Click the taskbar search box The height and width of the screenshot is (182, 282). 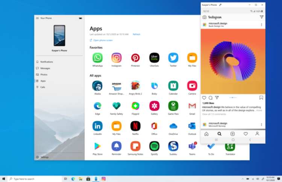[x=35, y=179]
